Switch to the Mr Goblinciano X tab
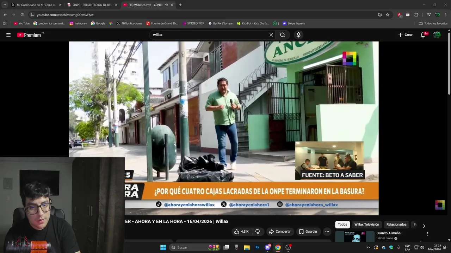The image size is (451, 253). point(36,5)
